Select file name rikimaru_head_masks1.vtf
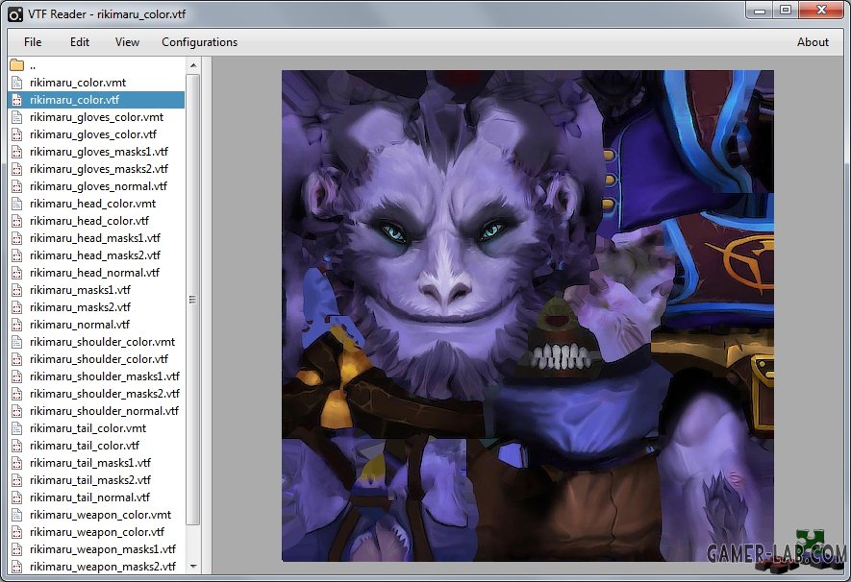 [x=95, y=238]
